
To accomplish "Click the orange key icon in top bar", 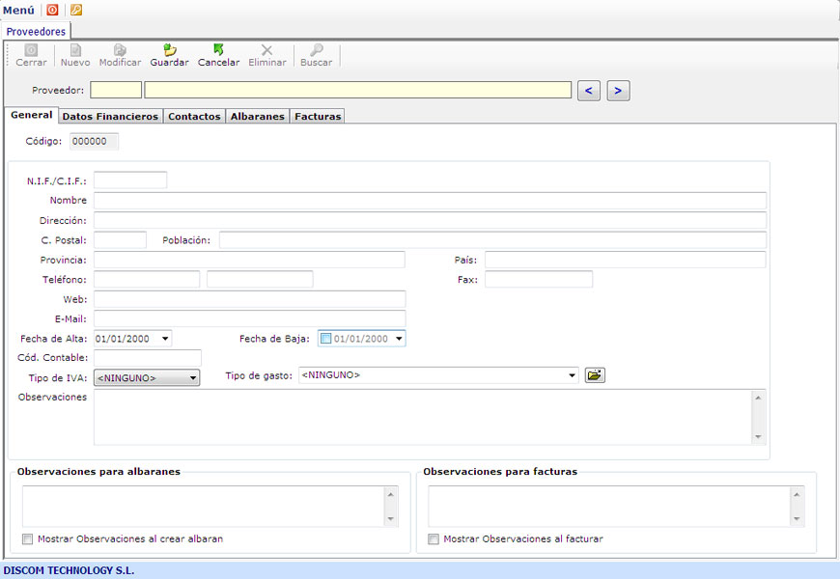I will click(76, 10).
